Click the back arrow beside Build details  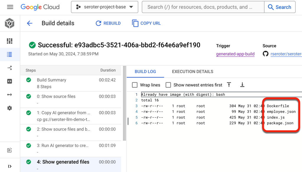(29, 23)
